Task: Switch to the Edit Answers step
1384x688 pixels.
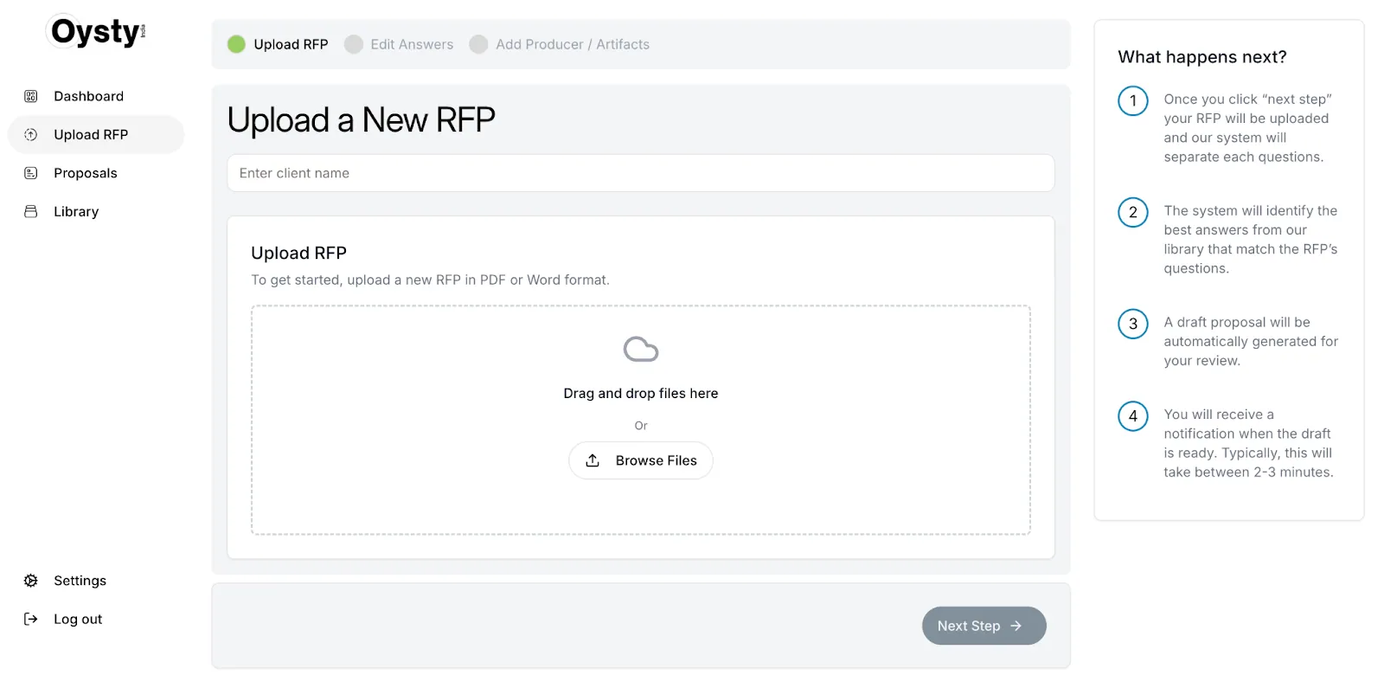Action: pyautogui.click(x=399, y=44)
